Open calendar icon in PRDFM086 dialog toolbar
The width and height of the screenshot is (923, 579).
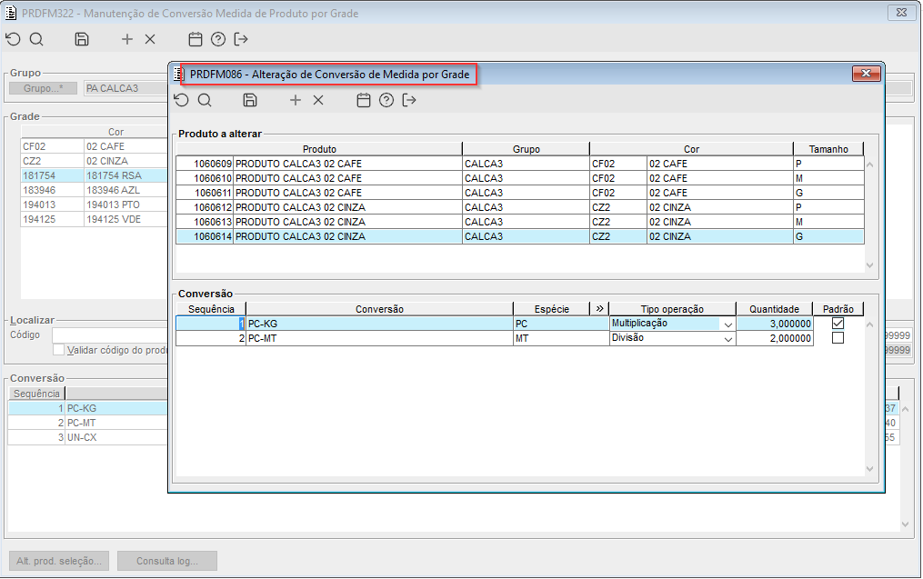tap(364, 100)
